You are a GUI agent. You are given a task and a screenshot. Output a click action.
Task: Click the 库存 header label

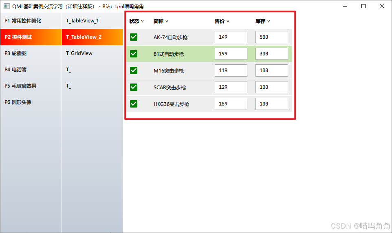tap(260, 21)
